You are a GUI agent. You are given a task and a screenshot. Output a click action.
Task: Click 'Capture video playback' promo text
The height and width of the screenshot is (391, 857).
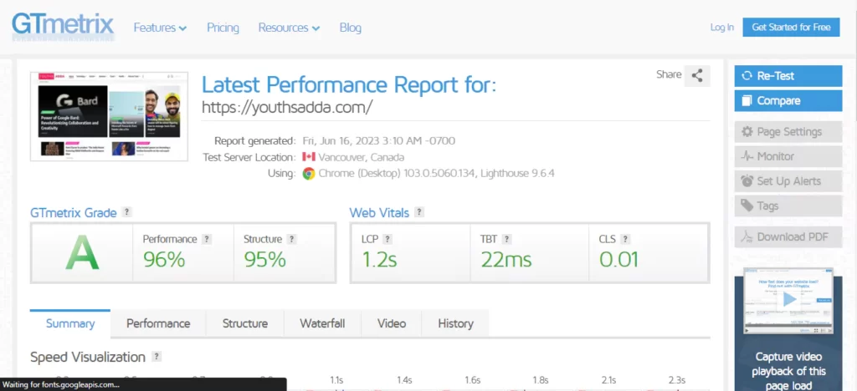click(x=788, y=371)
